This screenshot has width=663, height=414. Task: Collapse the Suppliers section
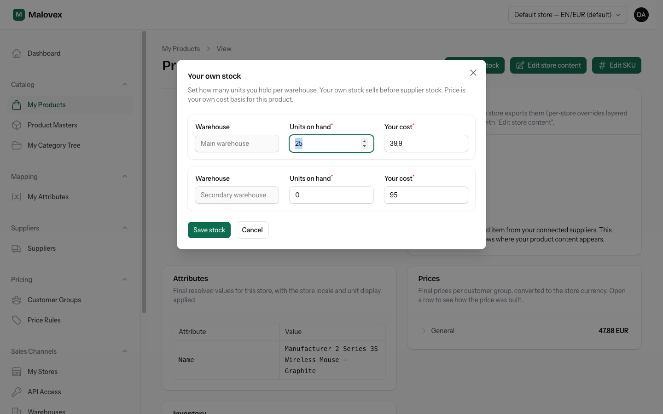click(x=125, y=228)
